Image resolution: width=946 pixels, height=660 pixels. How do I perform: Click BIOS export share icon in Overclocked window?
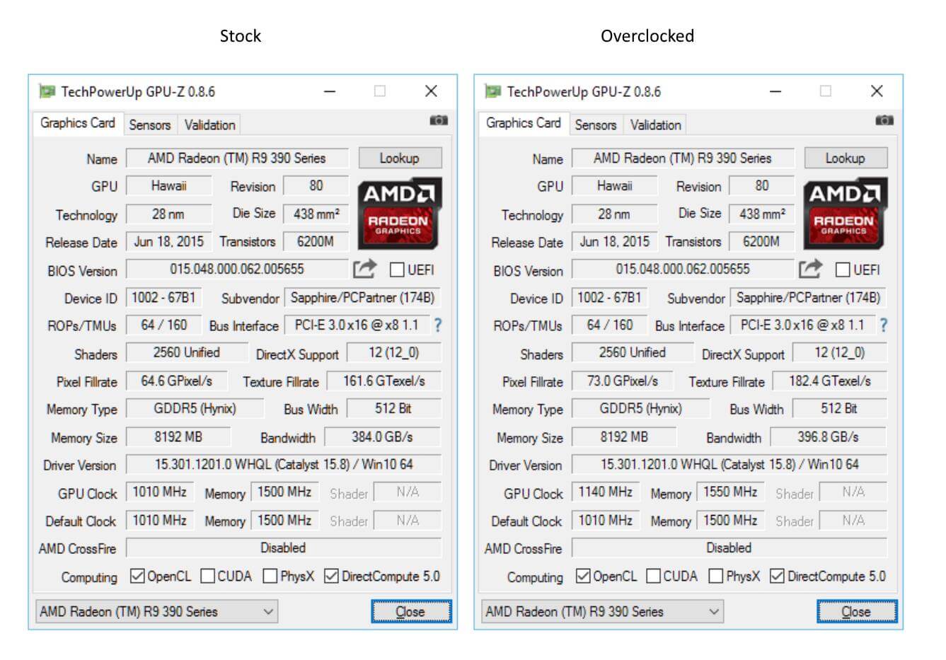pyautogui.click(x=811, y=270)
